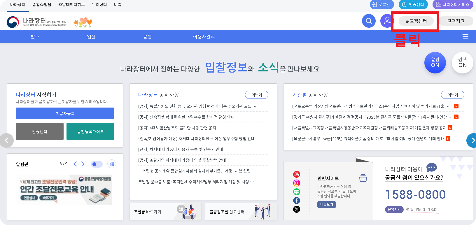Open 육군군수사령부 워리어플랫폼 notice
The height and width of the screenshot is (225, 476).
click(368, 138)
